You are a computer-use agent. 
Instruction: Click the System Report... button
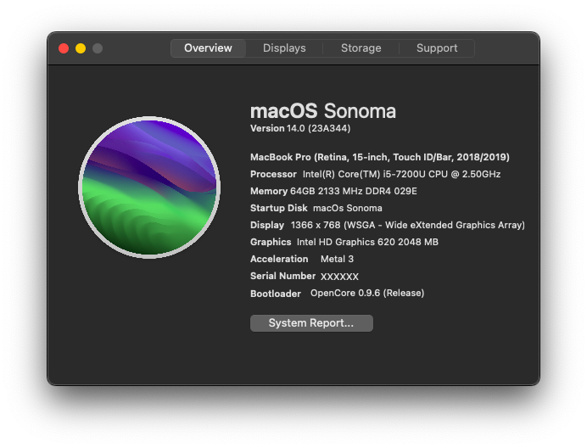pos(311,323)
